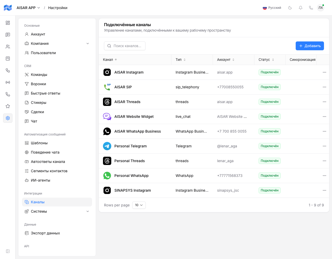Image resolution: width=332 pixels, height=259 pixels.
Task: Open the broadcast icon in left rail
Action: point(8,82)
